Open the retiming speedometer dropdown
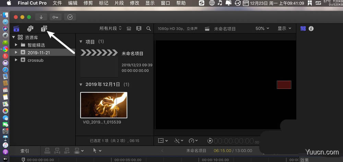This screenshot has height=162, width=343. tap(193, 141)
